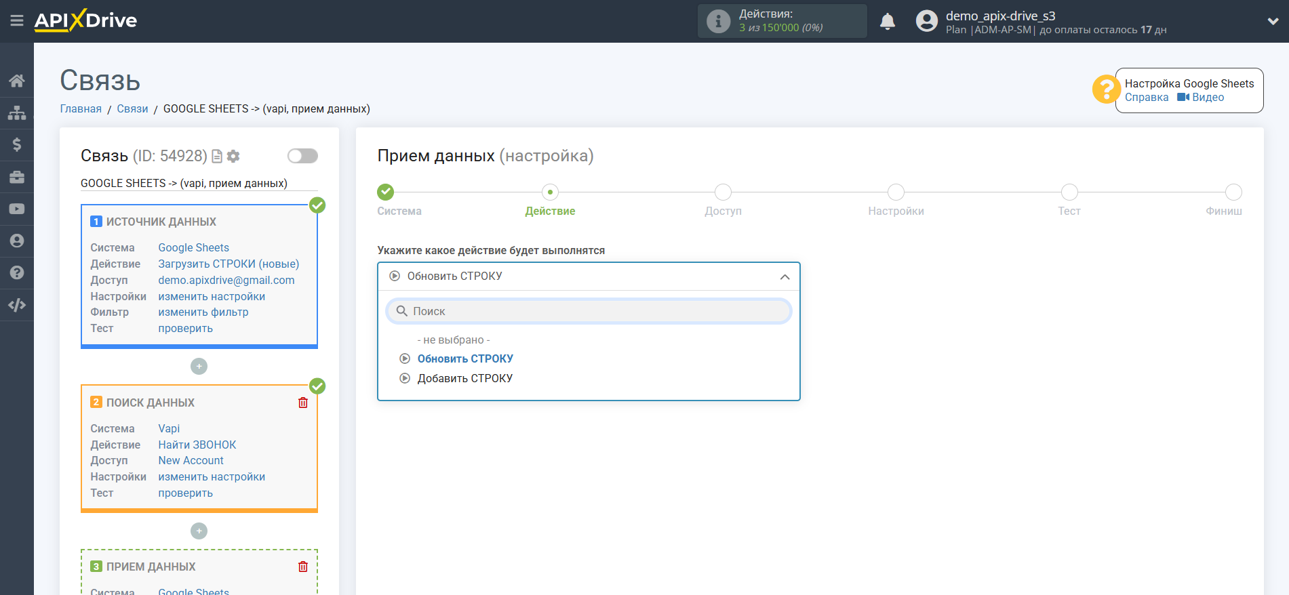Go to Главная breadcrumb
This screenshot has width=1289, height=595.
pyautogui.click(x=81, y=109)
